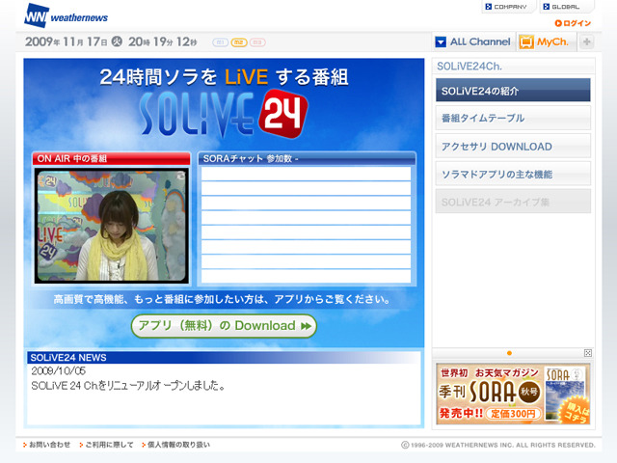Click the login arrow circle icon
Screen dimensions: 617x463
click(558, 23)
